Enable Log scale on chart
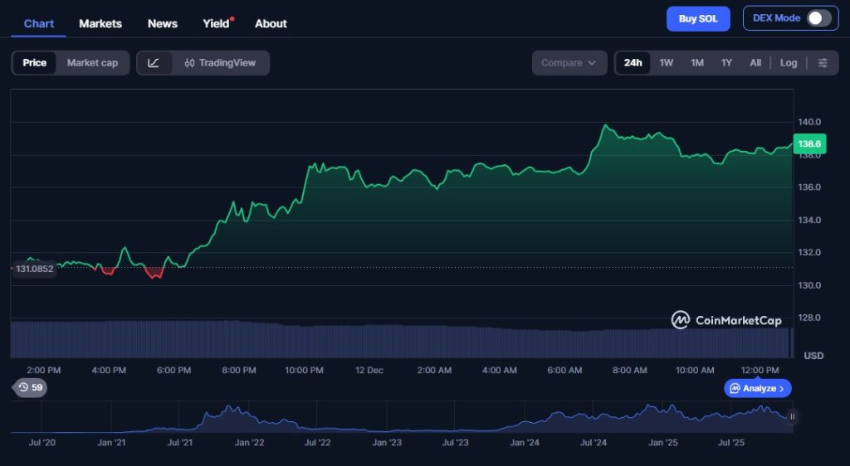 pos(789,63)
